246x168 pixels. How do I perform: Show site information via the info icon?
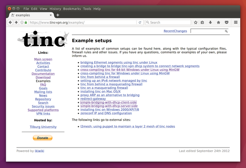pos(22,23)
